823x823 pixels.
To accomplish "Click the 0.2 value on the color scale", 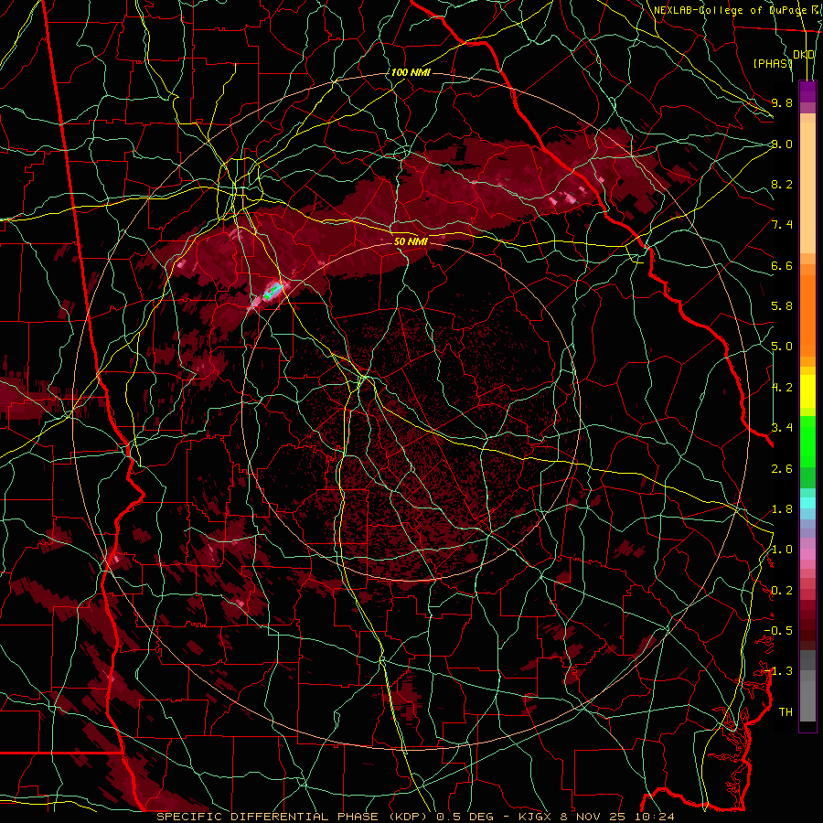I will point(782,591).
